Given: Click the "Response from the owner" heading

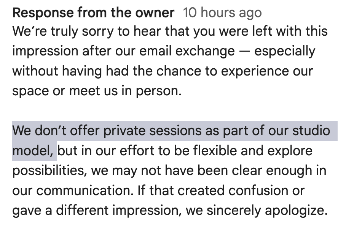Looking at the screenshot, I should [93, 13].
